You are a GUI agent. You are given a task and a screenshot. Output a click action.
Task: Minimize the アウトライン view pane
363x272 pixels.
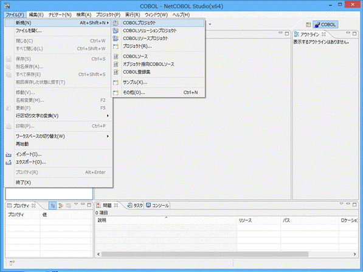pyautogui.click(x=348, y=33)
